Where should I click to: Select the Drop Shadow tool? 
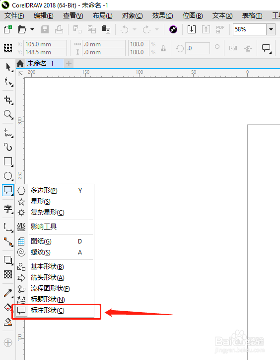tap(8, 260)
